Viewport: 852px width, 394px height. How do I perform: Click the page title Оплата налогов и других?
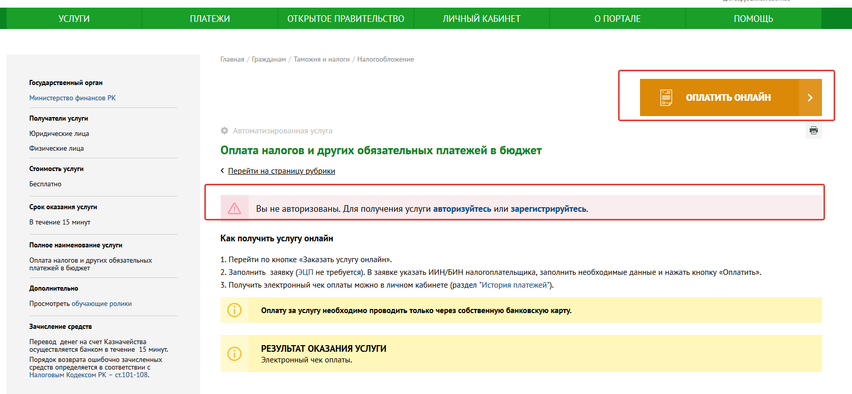(x=381, y=151)
